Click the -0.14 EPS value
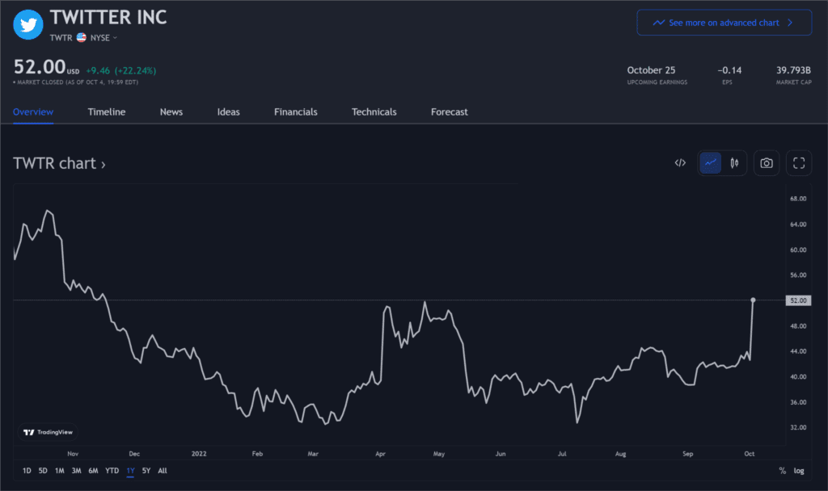This screenshot has height=491, width=828. point(729,70)
